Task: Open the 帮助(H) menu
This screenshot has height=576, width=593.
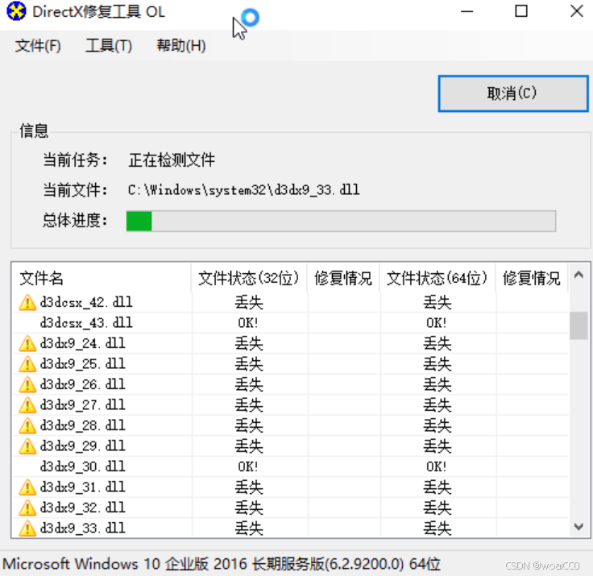Action: [181, 46]
